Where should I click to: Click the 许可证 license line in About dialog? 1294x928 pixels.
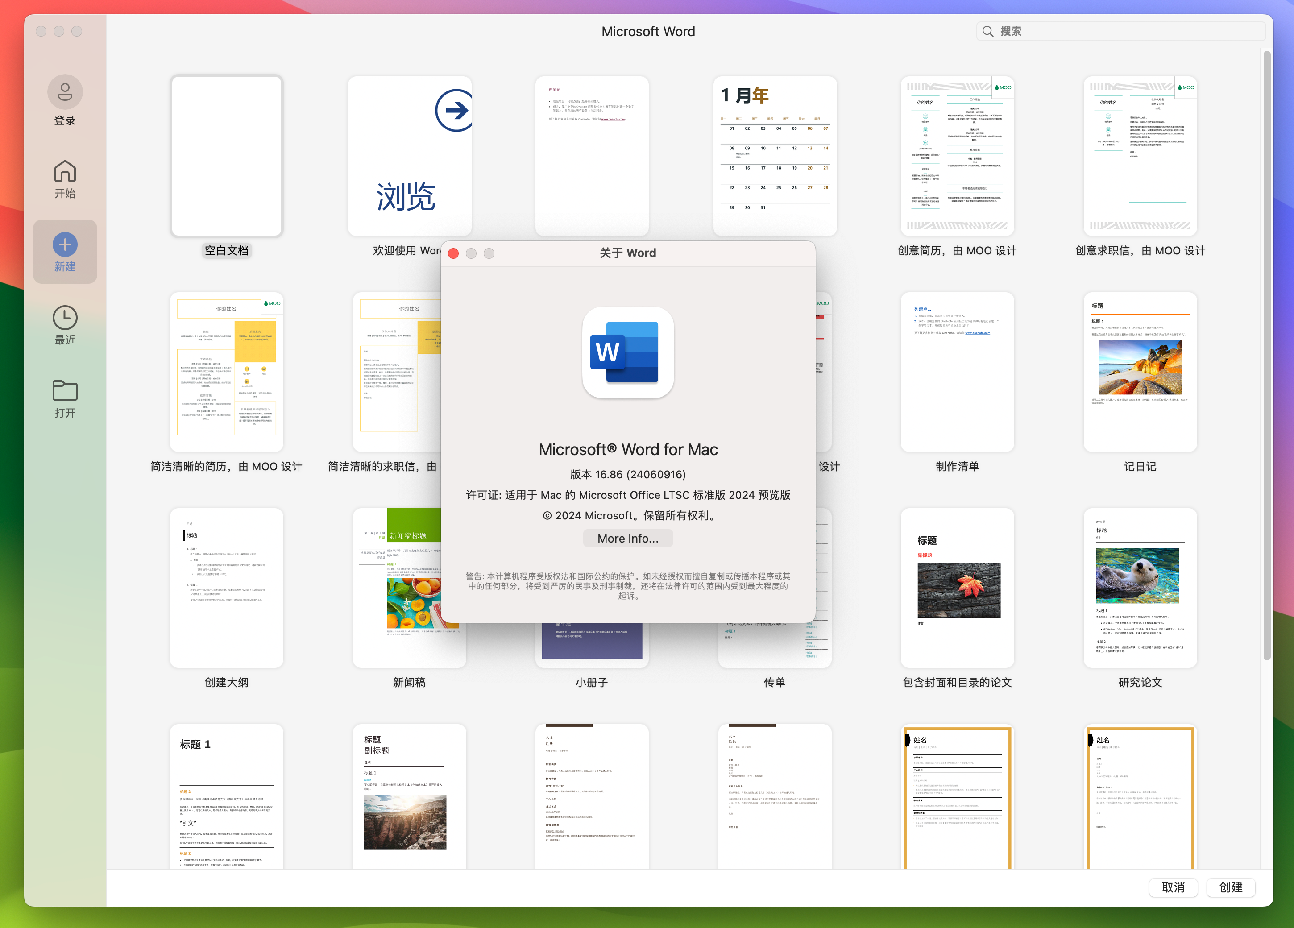tap(628, 495)
